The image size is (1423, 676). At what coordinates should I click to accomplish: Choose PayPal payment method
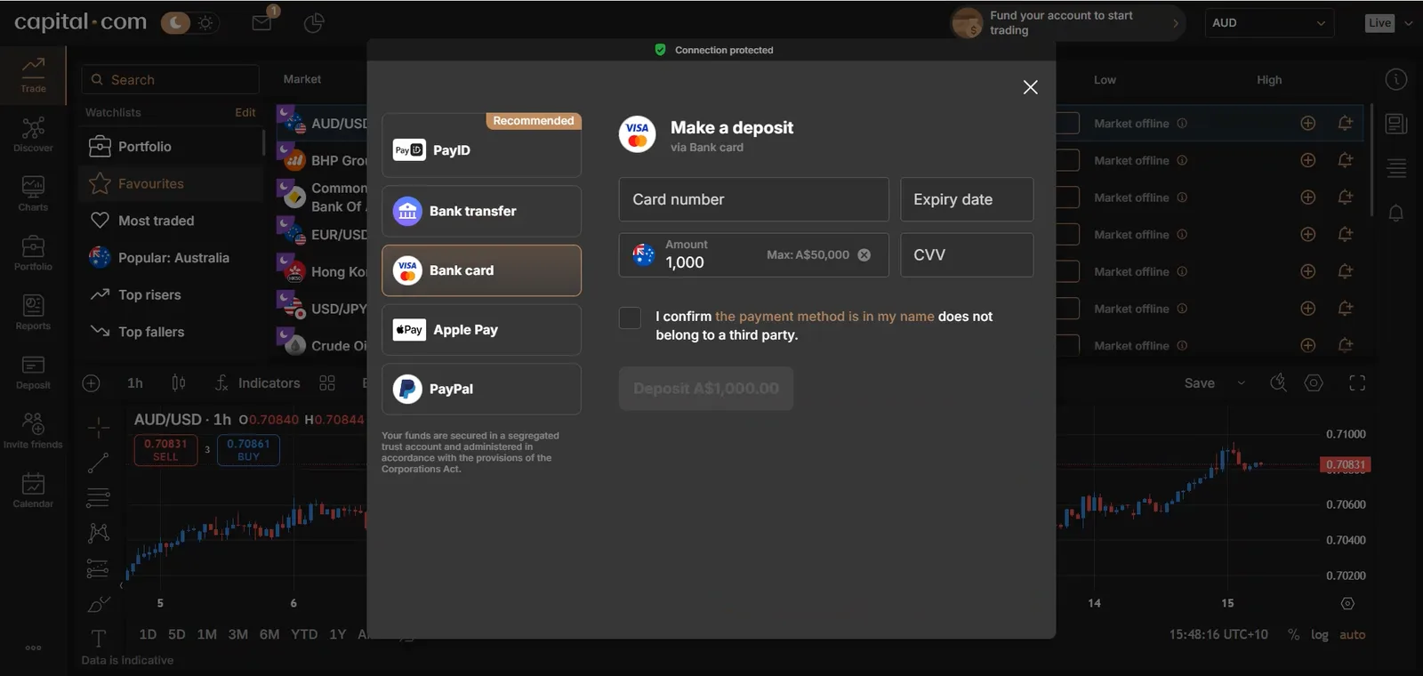(x=481, y=389)
